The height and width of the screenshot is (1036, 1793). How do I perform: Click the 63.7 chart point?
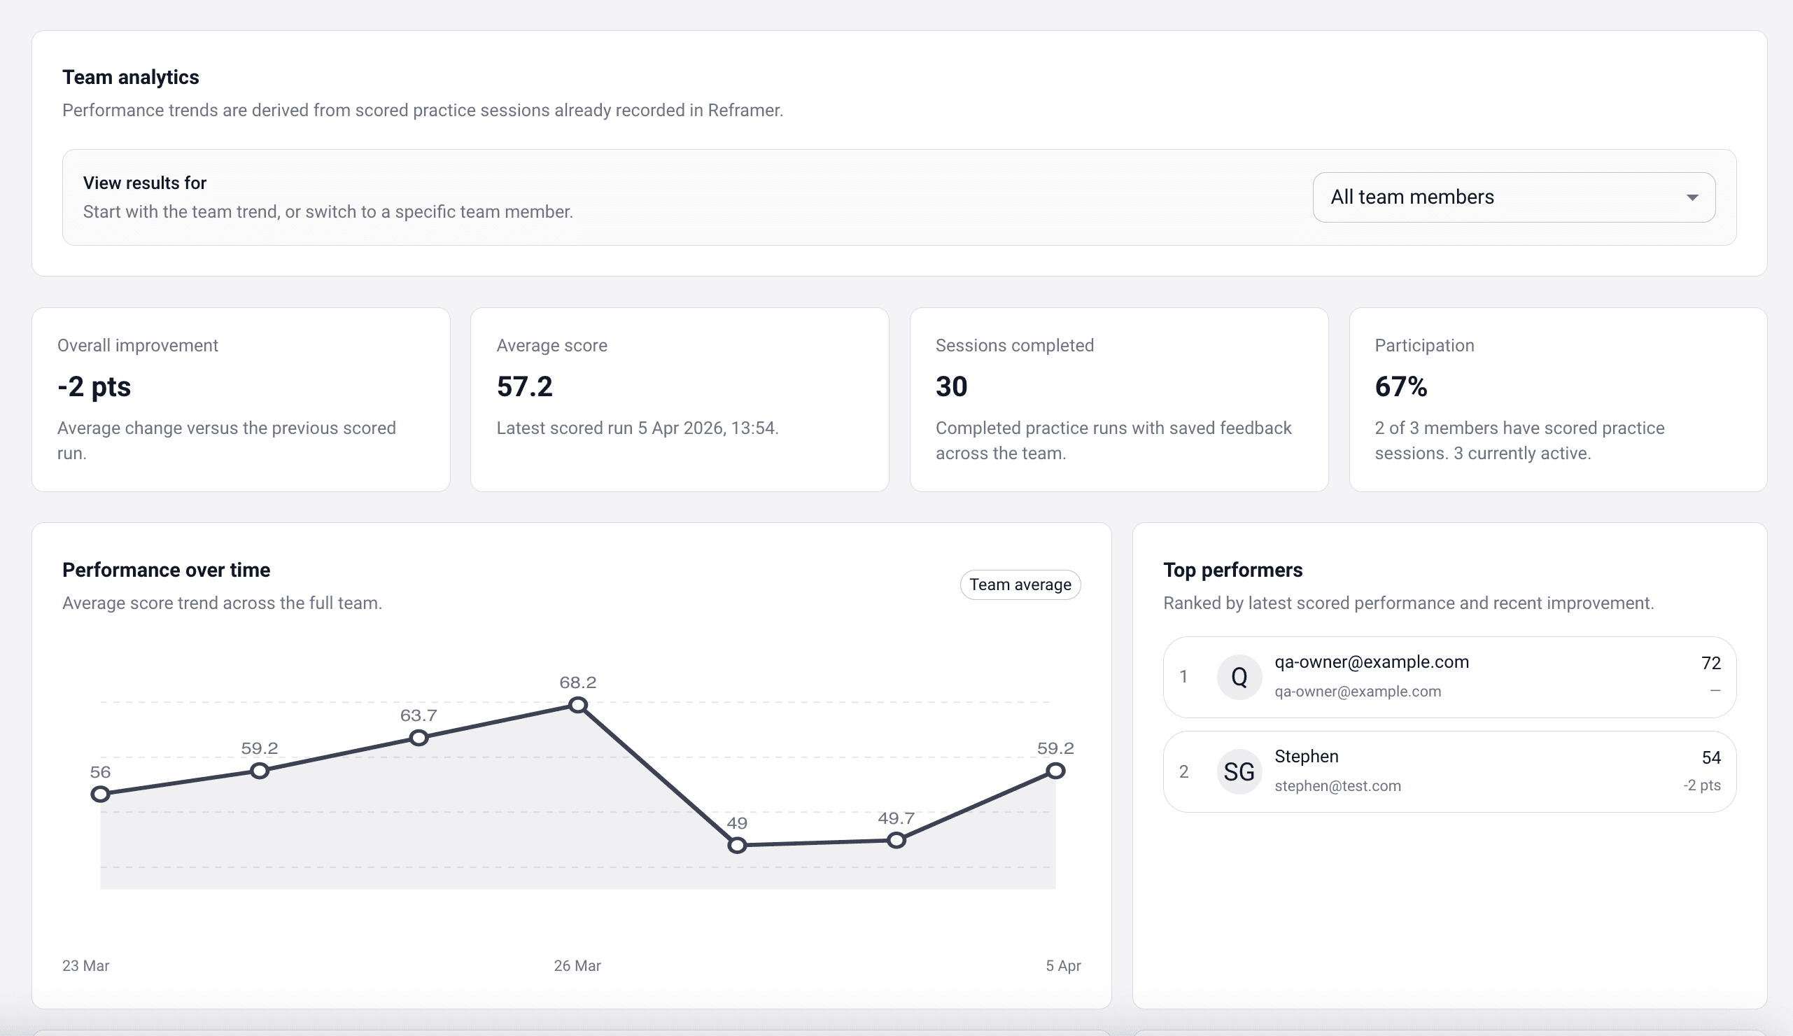click(419, 738)
